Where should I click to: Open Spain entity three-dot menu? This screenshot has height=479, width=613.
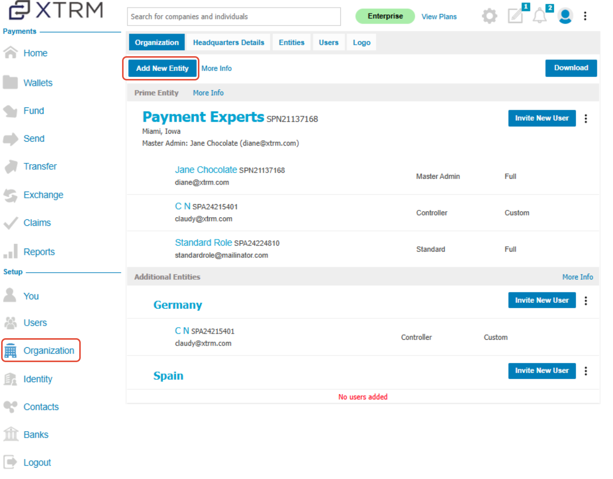586,371
